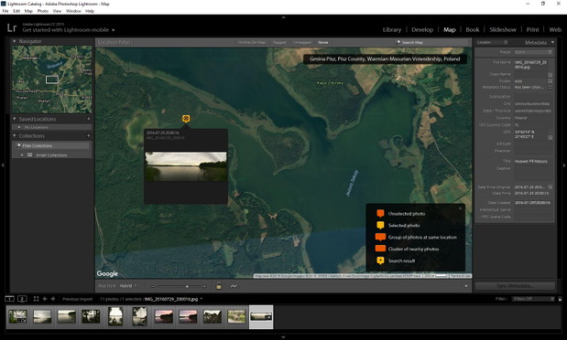The width and height of the screenshot is (567, 340).
Task: Click the Navigator map viewport rectangle
Action: pyautogui.click(x=51, y=80)
